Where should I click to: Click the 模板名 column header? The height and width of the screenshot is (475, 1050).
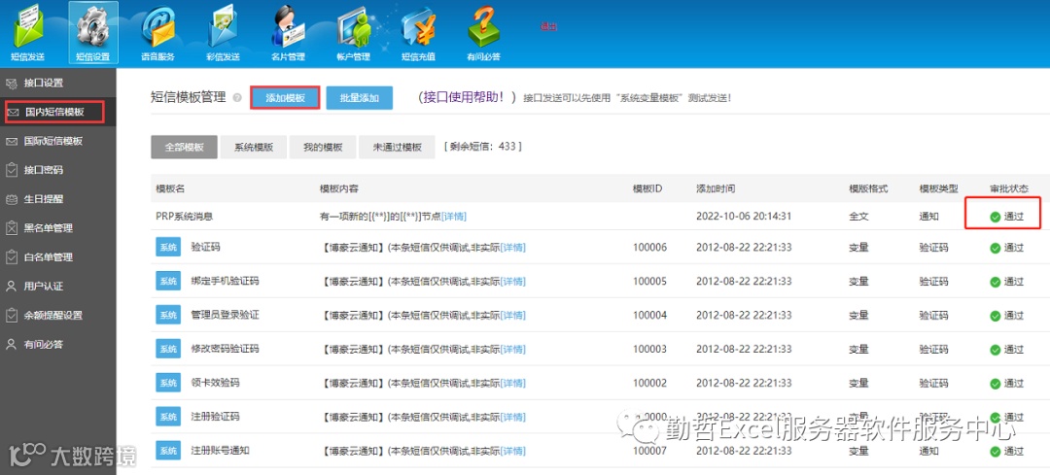tap(170, 188)
